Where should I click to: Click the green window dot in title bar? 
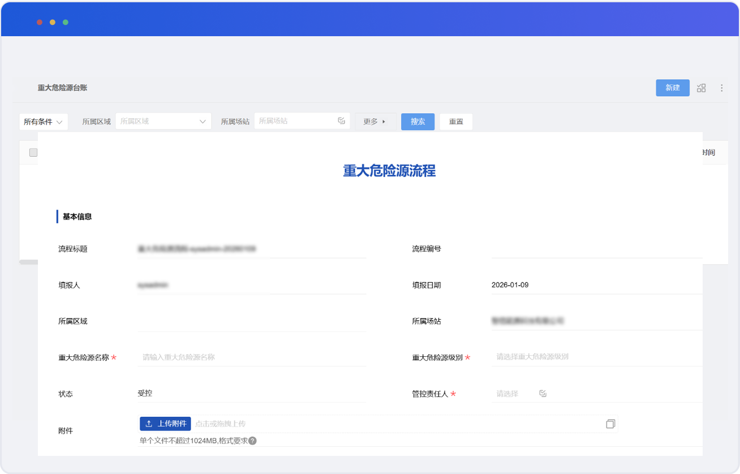click(66, 22)
